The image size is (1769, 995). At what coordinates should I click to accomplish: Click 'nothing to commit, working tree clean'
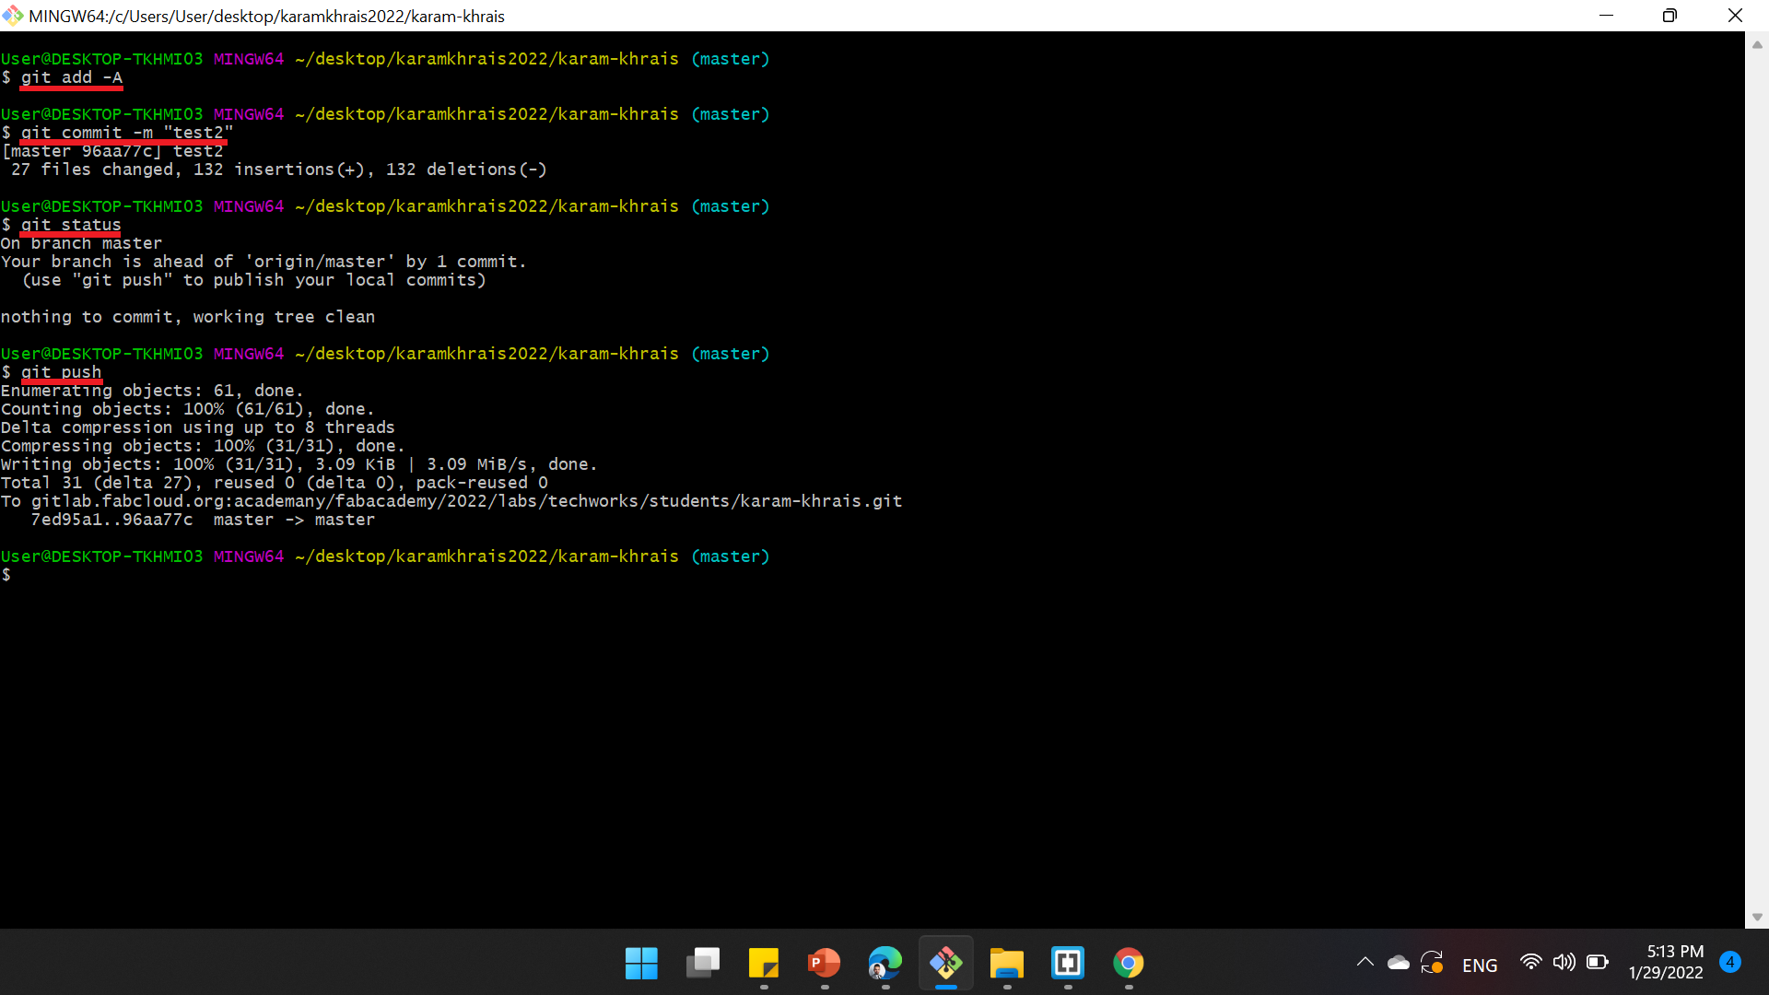point(188,317)
